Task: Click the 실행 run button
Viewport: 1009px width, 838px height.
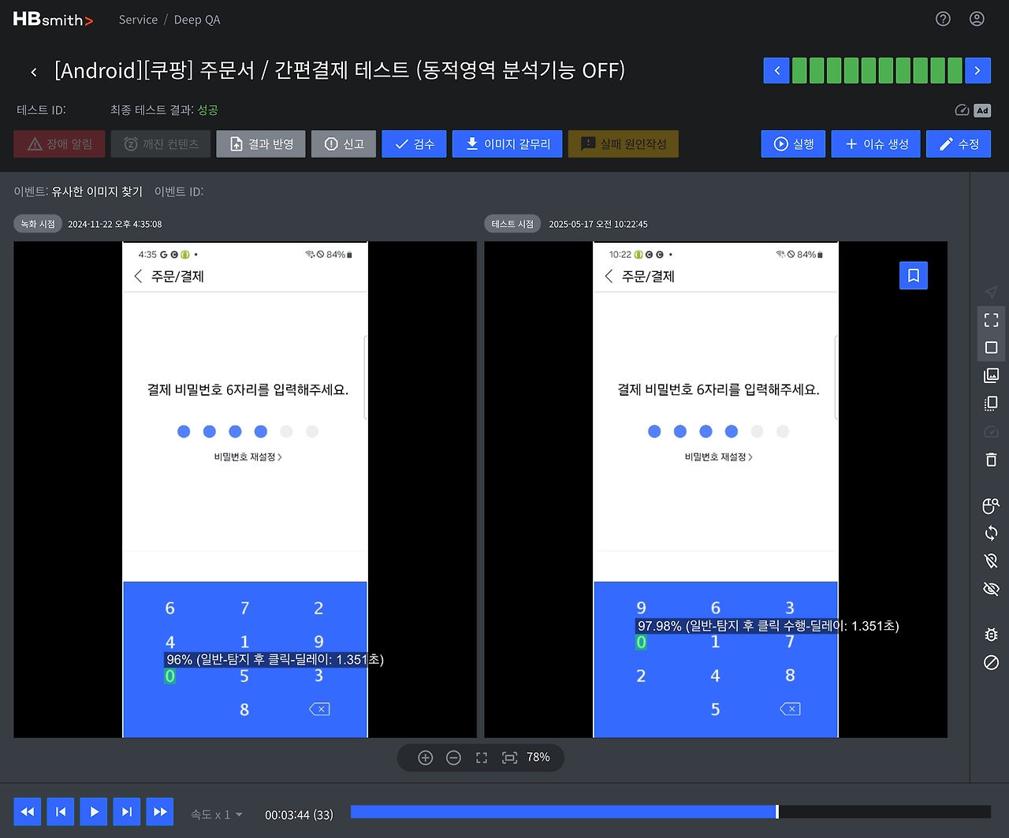Action: pyautogui.click(x=793, y=144)
